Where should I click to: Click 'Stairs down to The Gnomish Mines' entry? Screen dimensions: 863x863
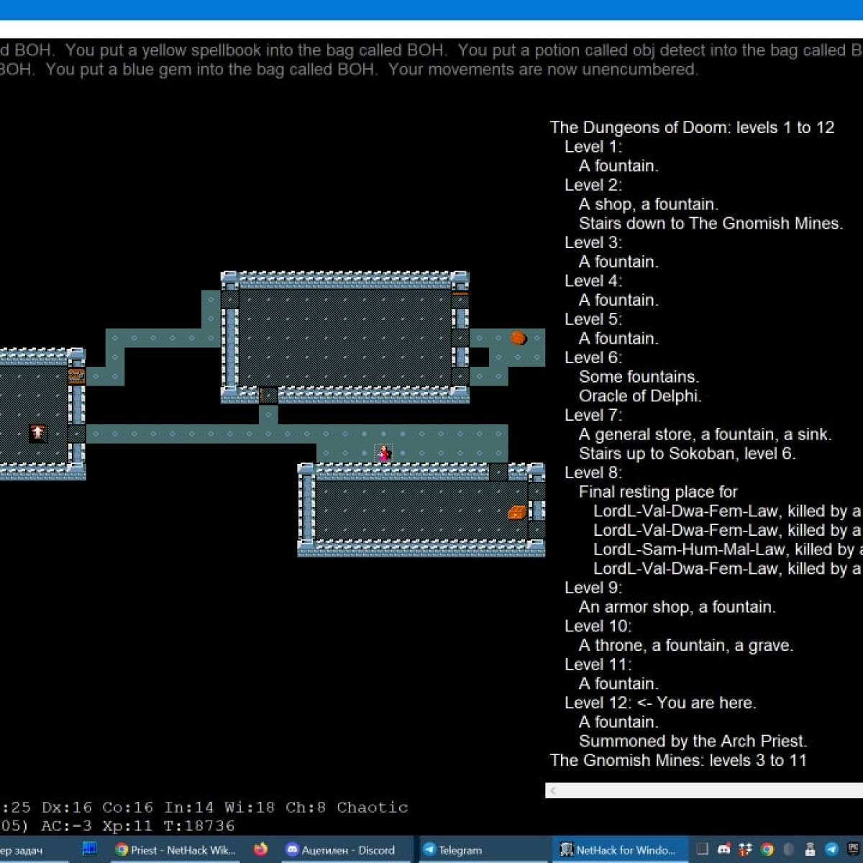710,223
